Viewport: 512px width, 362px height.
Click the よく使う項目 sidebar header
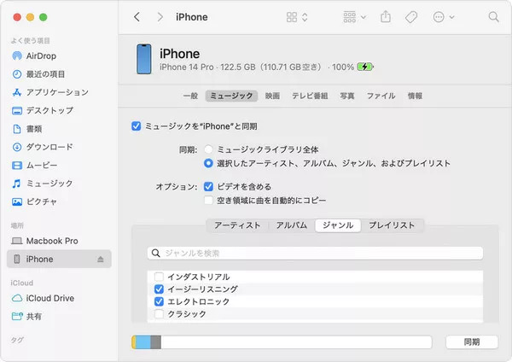point(31,40)
